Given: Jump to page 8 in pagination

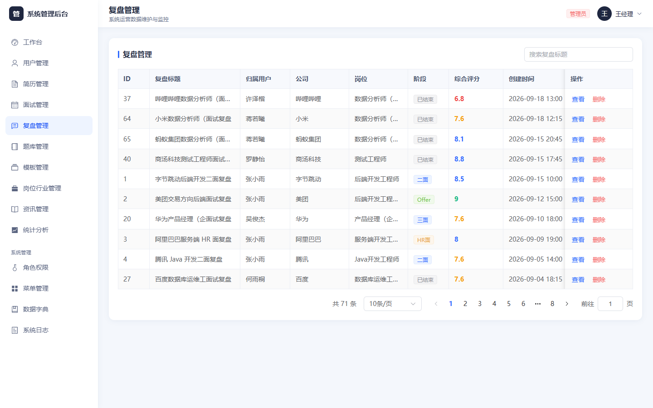Looking at the screenshot, I should coord(552,304).
